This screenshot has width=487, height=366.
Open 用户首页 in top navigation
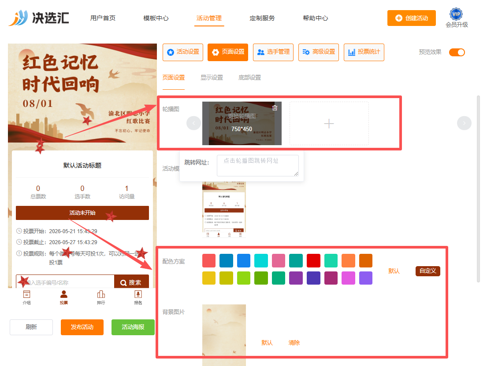103,18
